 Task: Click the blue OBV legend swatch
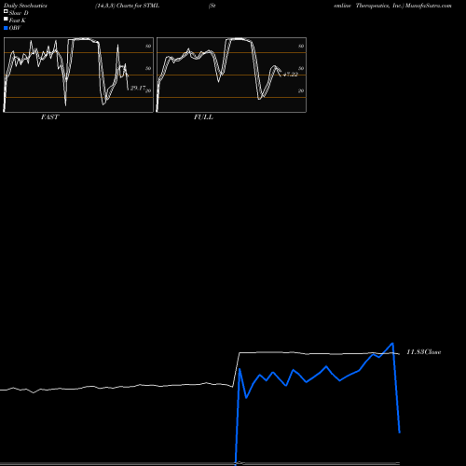click(6, 28)
